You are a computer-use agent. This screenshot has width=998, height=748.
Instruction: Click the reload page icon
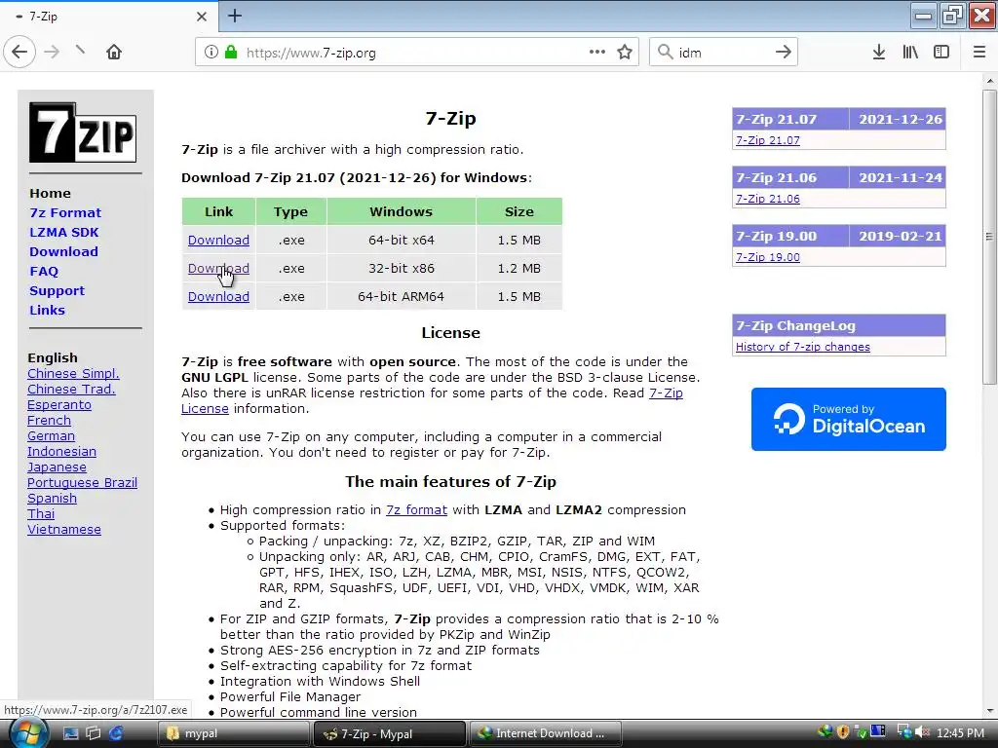tap(80, 50)
